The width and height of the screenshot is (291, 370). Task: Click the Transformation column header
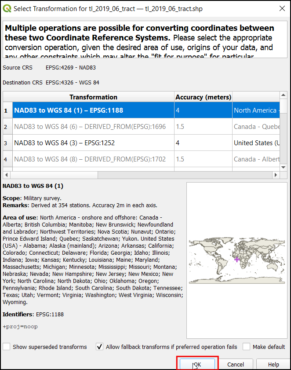93,97
